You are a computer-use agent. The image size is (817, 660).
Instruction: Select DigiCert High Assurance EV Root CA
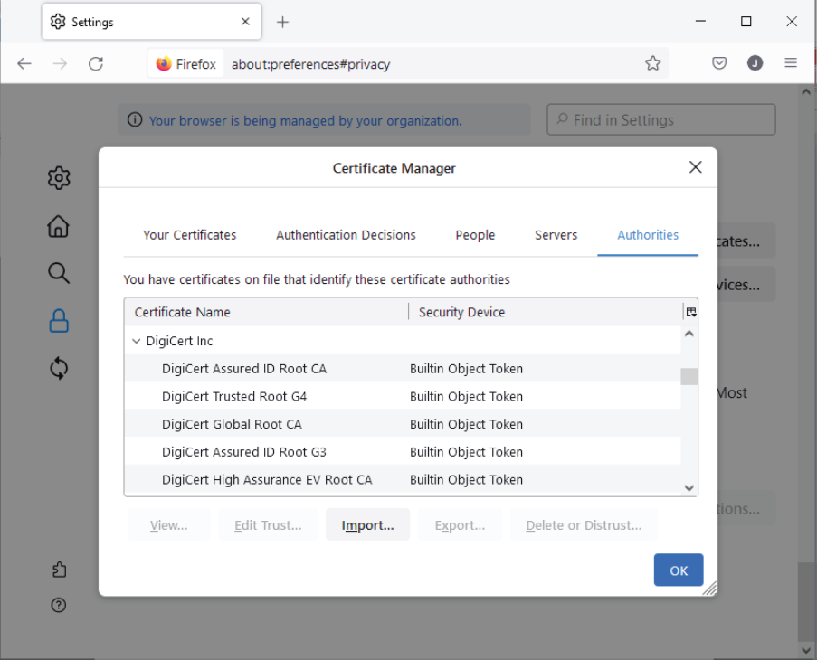click(x=403, y=479)
